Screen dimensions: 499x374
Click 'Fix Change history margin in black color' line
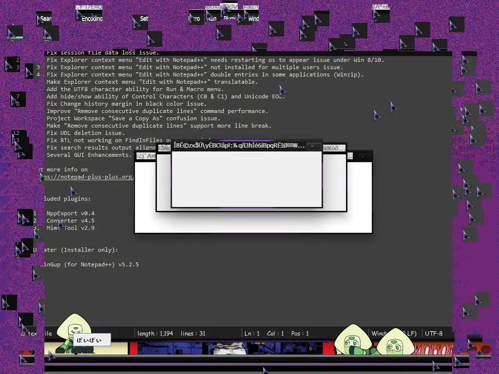(x=126, y=104)
